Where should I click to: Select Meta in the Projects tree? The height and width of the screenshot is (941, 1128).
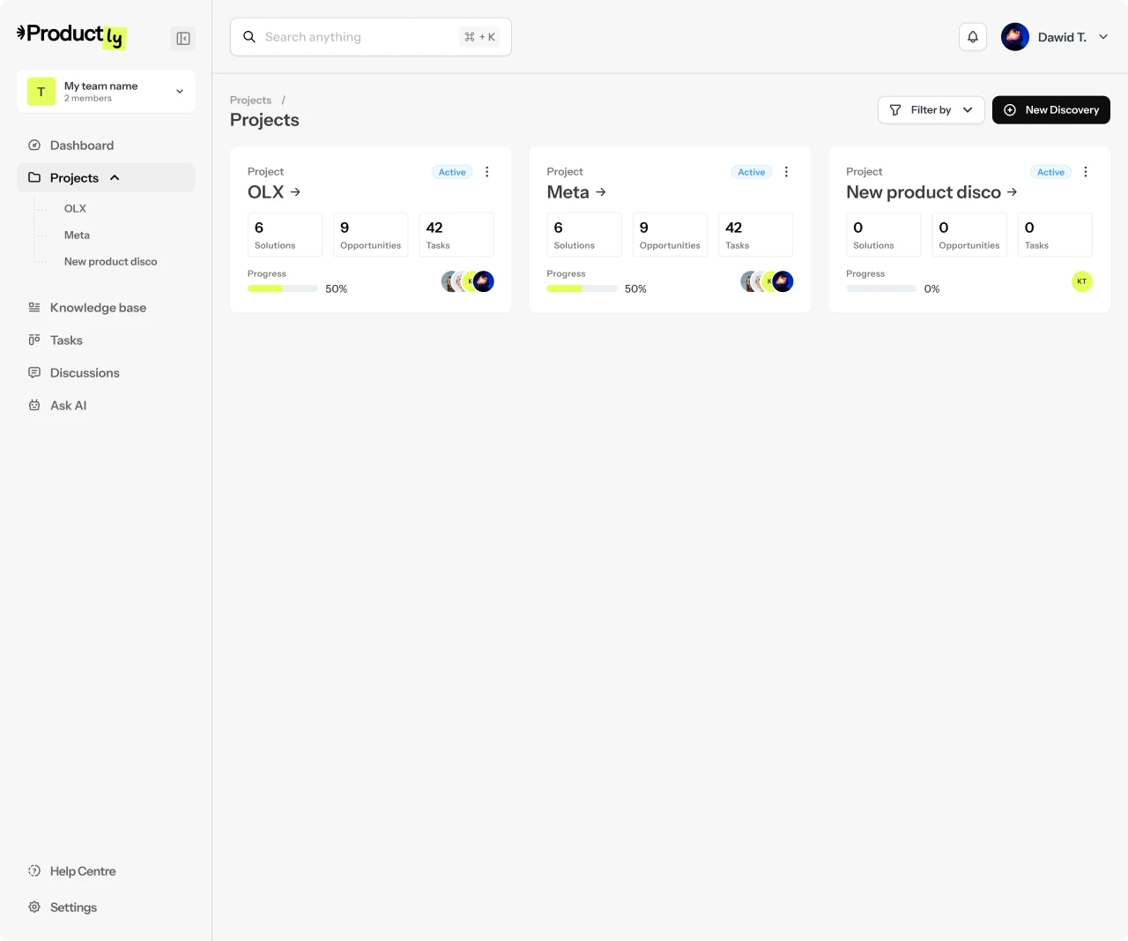pos(77,235)
